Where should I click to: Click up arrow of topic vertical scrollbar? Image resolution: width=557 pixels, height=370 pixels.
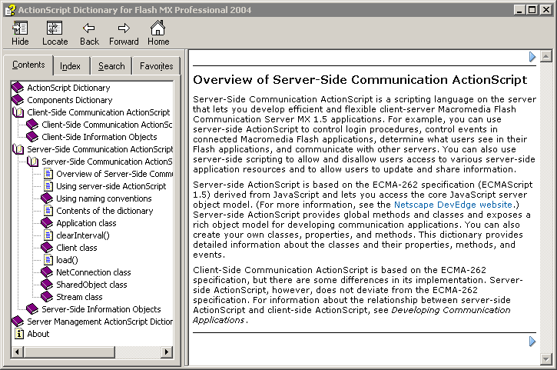point(546,56)
